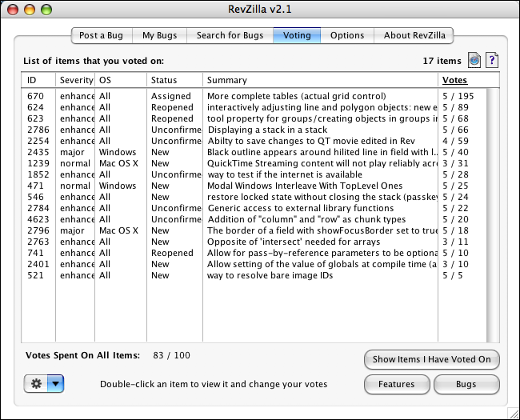
Task: Select 'way to resolve bare image IDs' row
Action: point(254,275)
